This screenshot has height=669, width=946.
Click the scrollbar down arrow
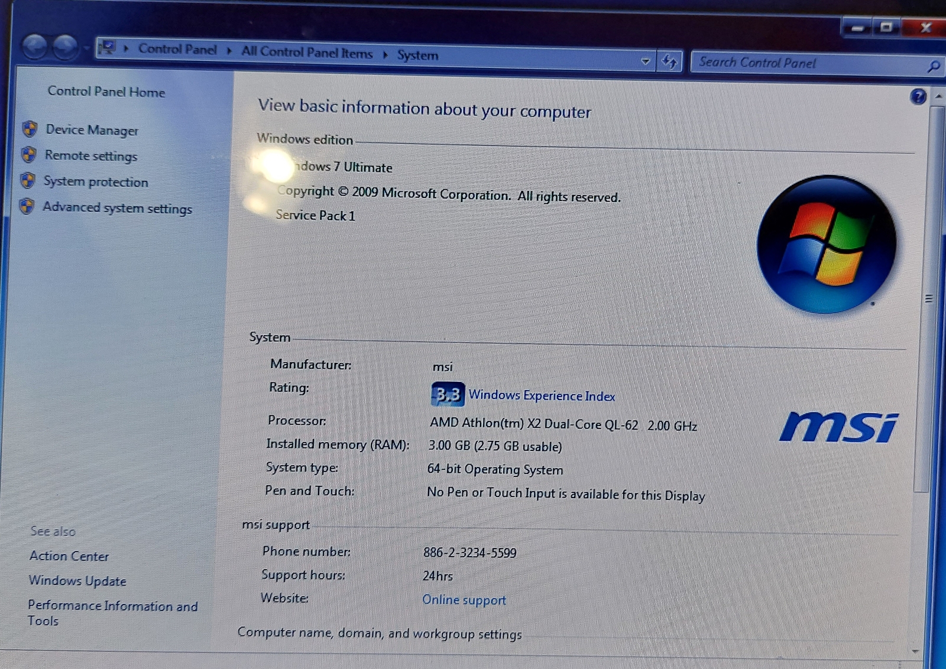click(x=915, y=651)
